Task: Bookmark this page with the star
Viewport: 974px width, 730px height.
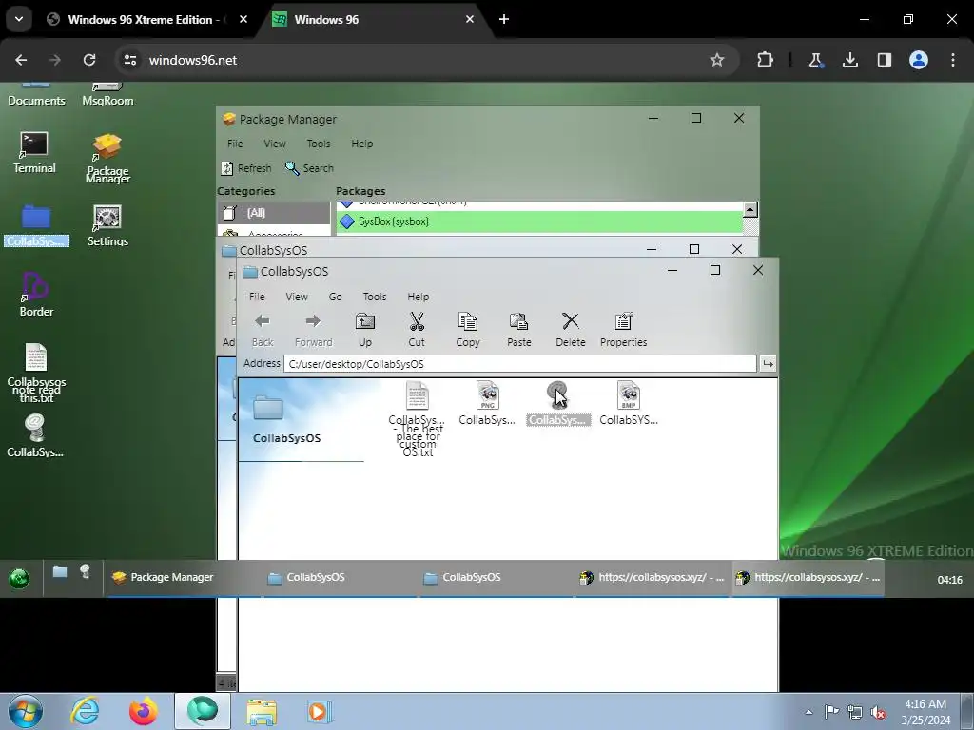Action: pos(717,60)
